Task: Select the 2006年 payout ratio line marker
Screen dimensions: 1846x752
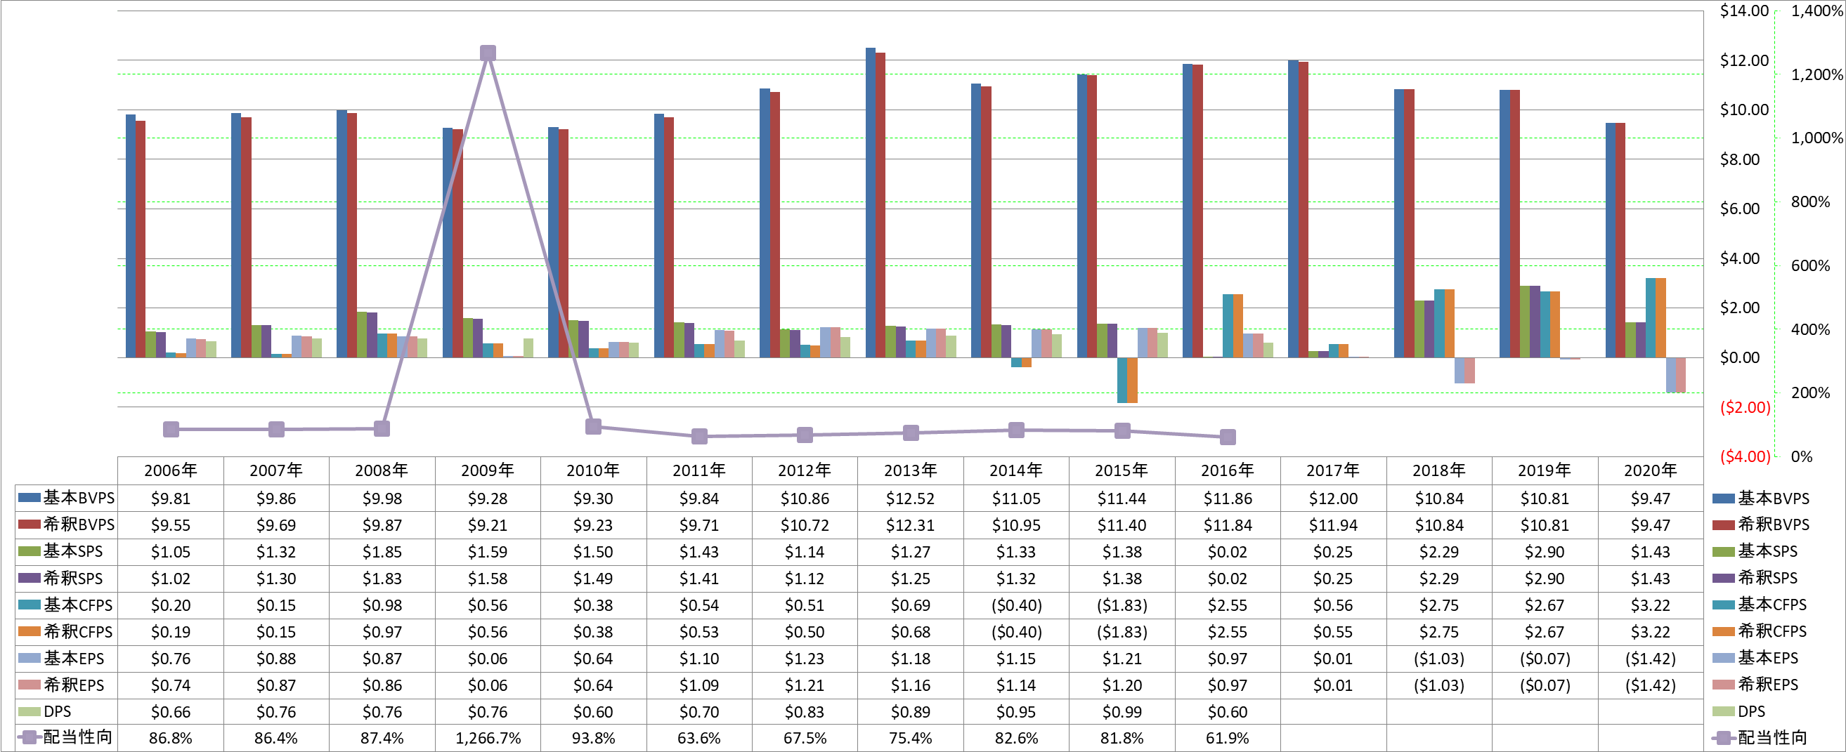Action: pyautogui.click(x=171, y=429)
